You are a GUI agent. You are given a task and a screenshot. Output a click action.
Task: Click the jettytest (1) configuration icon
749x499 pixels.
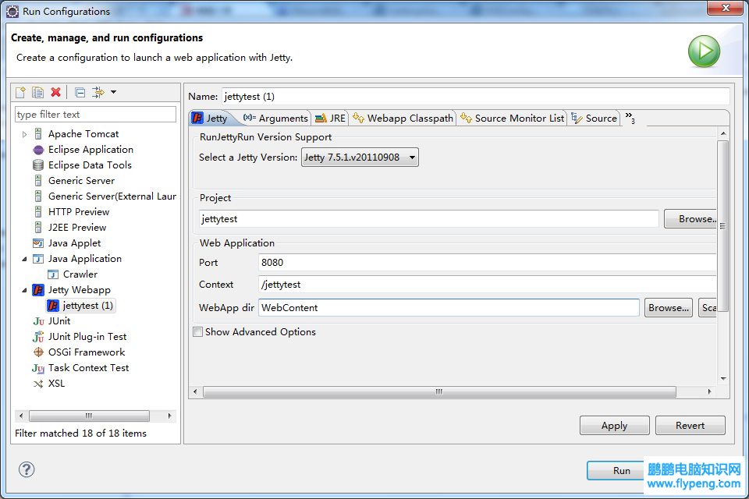(x=54, y=306)
